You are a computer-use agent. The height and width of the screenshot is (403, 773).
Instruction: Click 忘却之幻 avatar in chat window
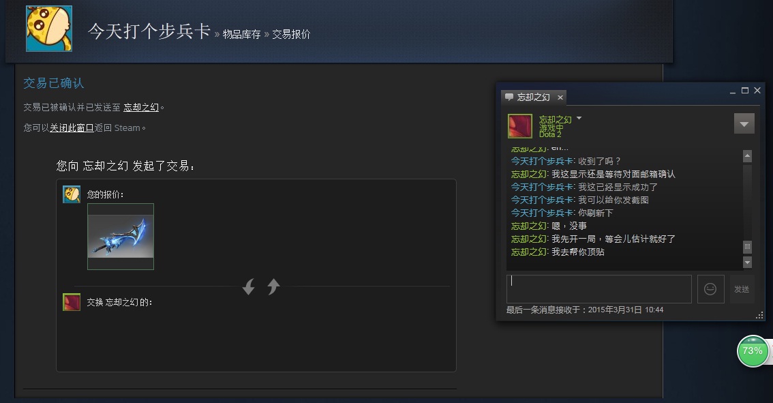coord(520,126)
